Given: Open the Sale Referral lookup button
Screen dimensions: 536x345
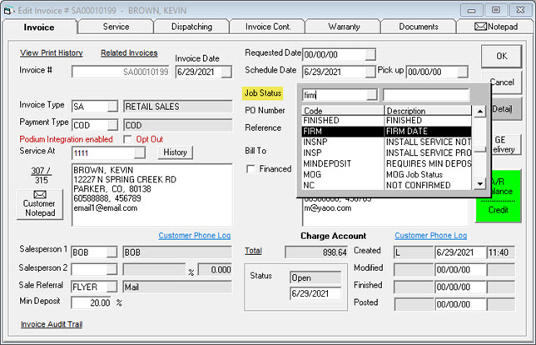Looking at the screenshot, I should pos(112,287).
